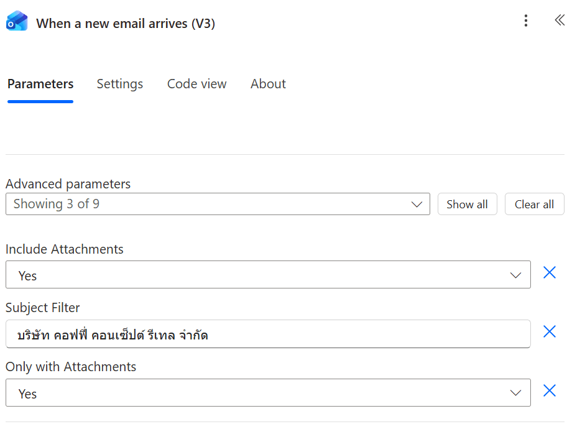Screen dimensions: 567x424
Task: Remove the Subject Filter parameter
Action: coord(550,331)
